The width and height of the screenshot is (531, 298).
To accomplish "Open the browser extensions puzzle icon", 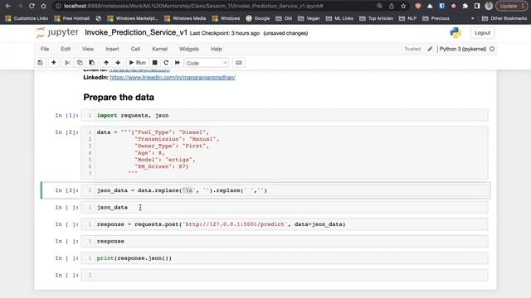I will tap(465, 6).
